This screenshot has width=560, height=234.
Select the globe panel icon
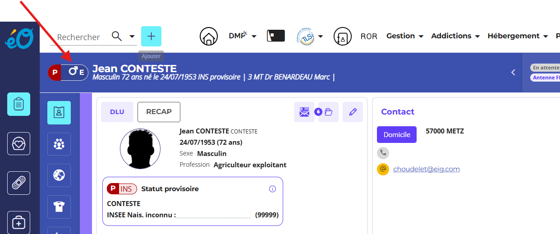[59, 175]
